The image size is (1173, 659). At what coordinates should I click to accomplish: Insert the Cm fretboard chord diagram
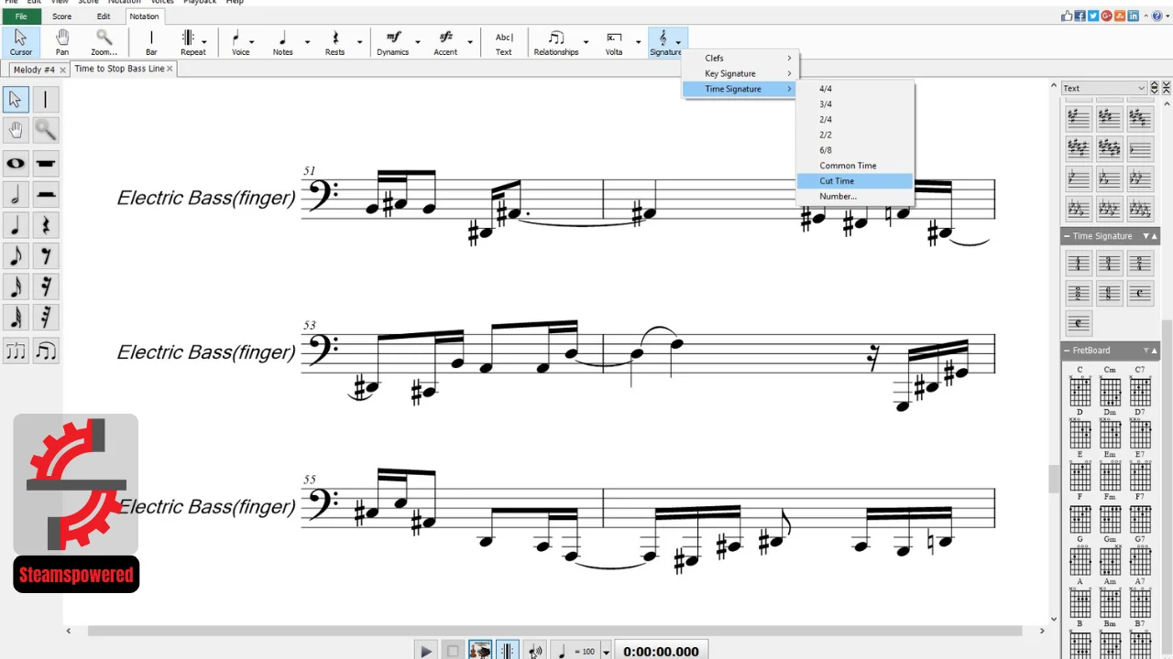[x=1110, y=390]
